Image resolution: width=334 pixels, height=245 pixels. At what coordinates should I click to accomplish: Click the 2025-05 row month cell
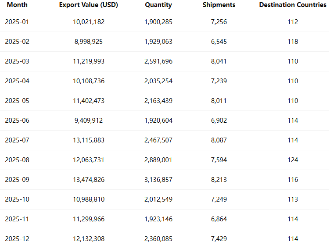coord(17,101)
